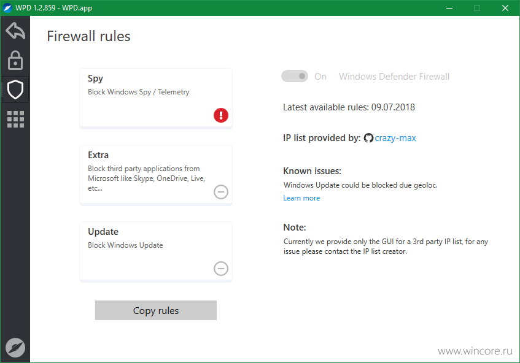Click the GitHub octocat icon
This screenshot has height=363, width=520.
368,138
